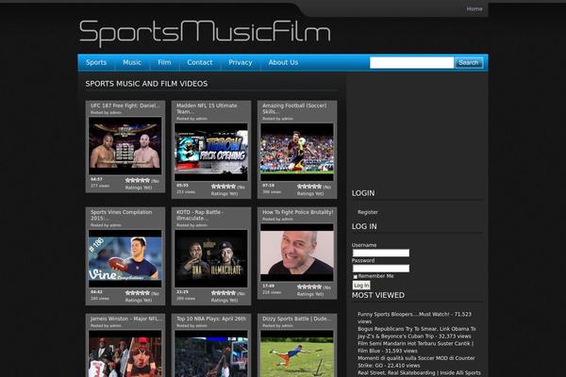Screen dimensions: 566x377
Task: Rate the UFC 187 video with stars
Action: click(x=138, y=180)
